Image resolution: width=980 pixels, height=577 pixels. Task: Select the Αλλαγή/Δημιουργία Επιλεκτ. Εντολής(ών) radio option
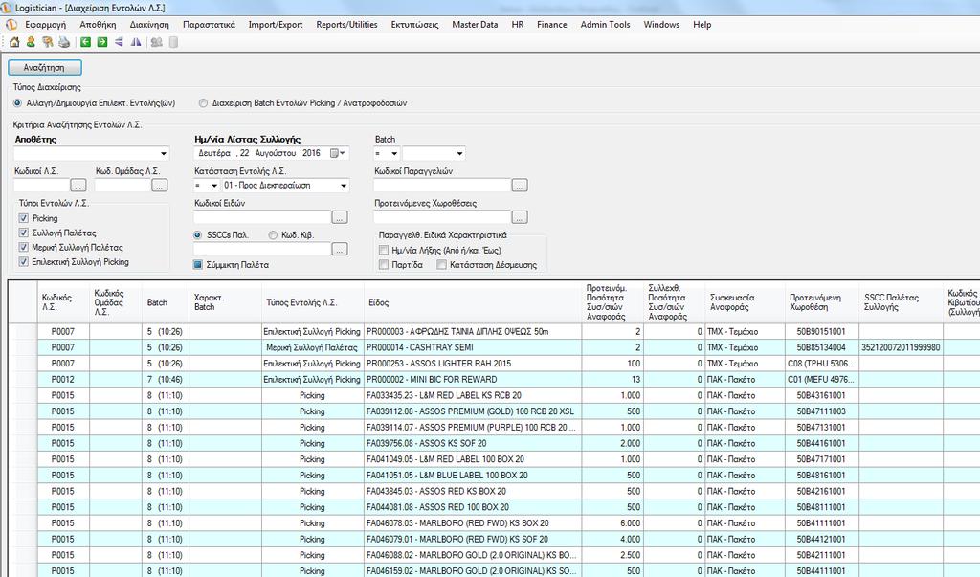tap(17, 103)
